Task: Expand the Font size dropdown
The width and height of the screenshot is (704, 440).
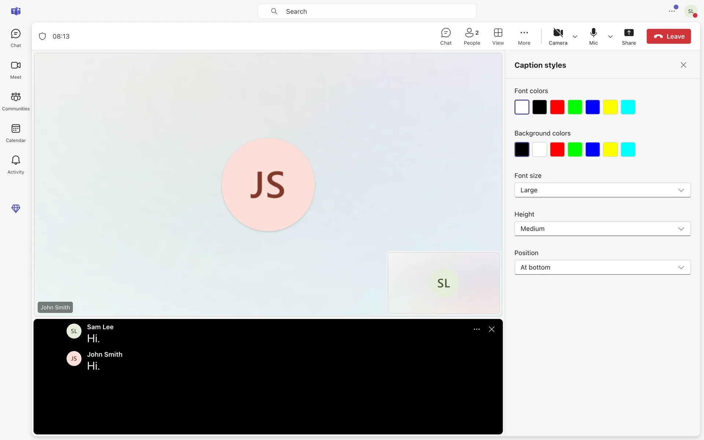Action: (602, 190)
